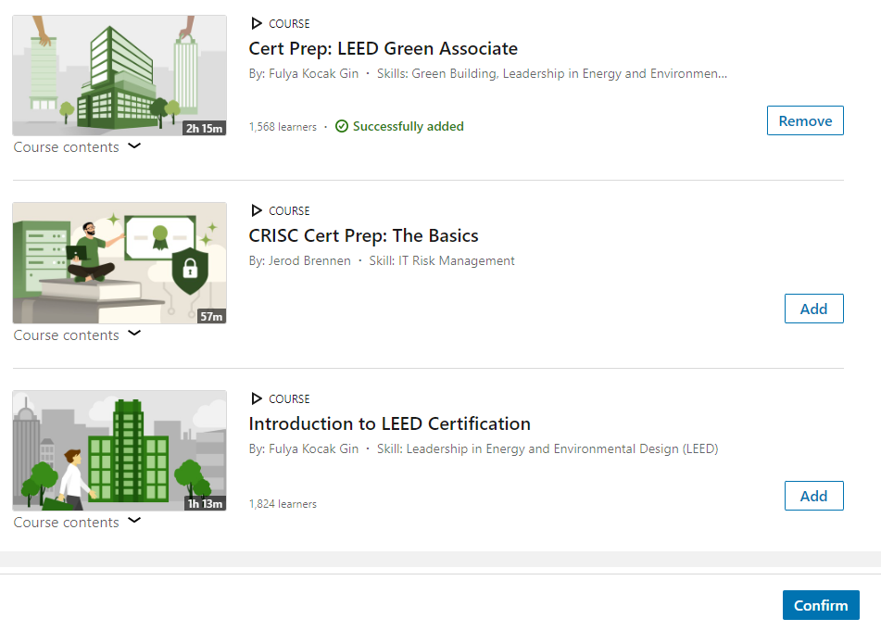881x631 pixels.
Task: Expand Course contents under Introduction to LEED Certification
Action: [77, 522]
